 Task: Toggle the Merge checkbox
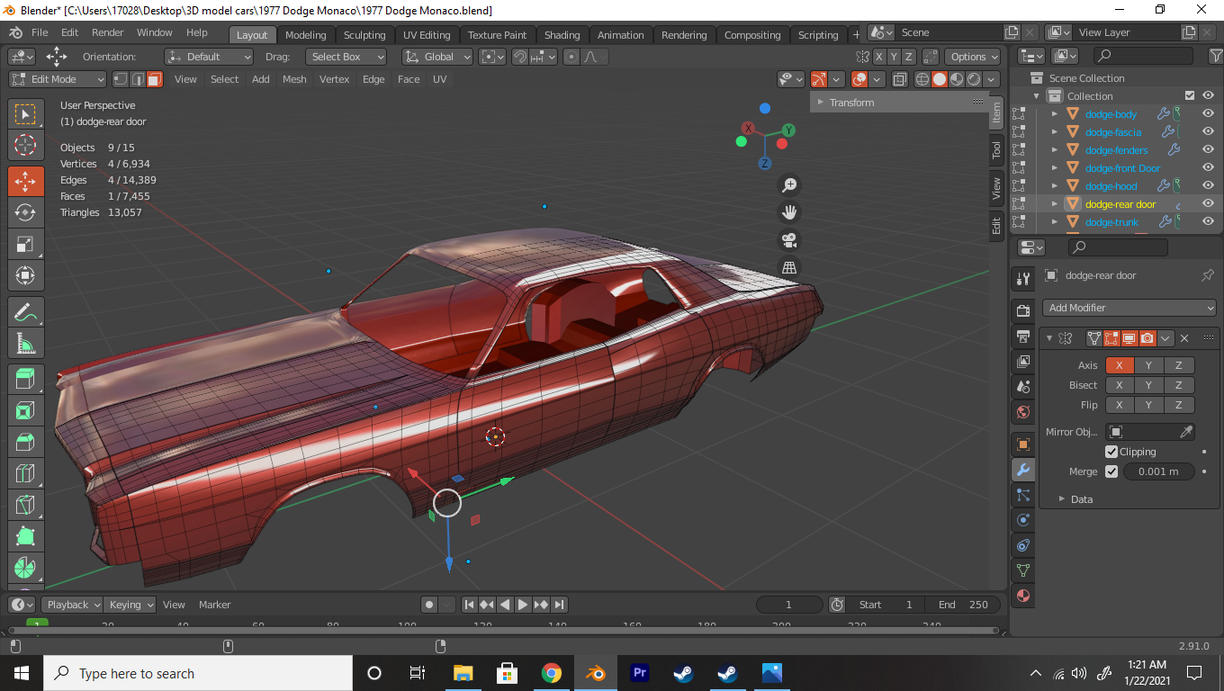pos(1111,471)
